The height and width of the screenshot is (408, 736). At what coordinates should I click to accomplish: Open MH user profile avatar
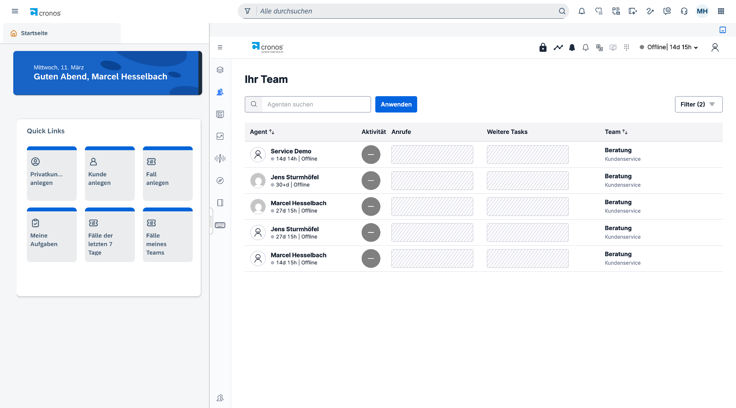coord(702,11)
